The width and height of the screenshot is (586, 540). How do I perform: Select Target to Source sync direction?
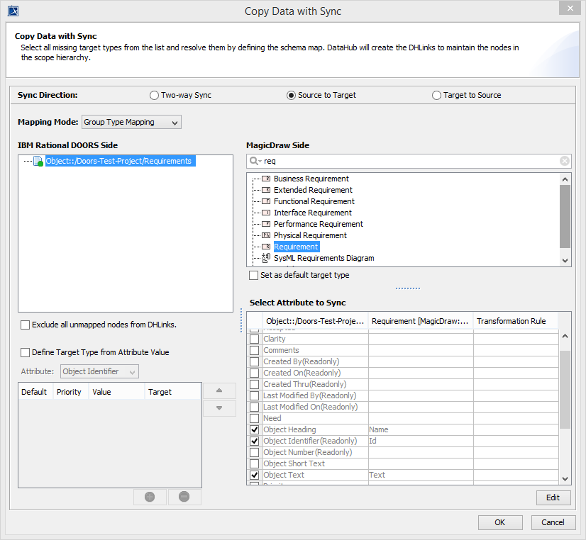436,96
